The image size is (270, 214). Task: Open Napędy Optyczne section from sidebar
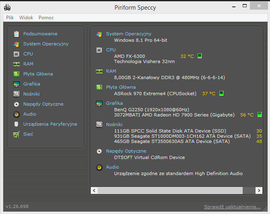pos(43,104)
